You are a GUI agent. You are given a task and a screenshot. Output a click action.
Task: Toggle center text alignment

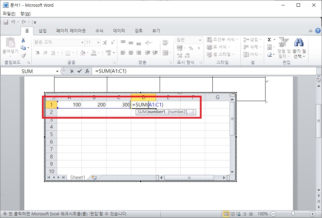(131, 53)
